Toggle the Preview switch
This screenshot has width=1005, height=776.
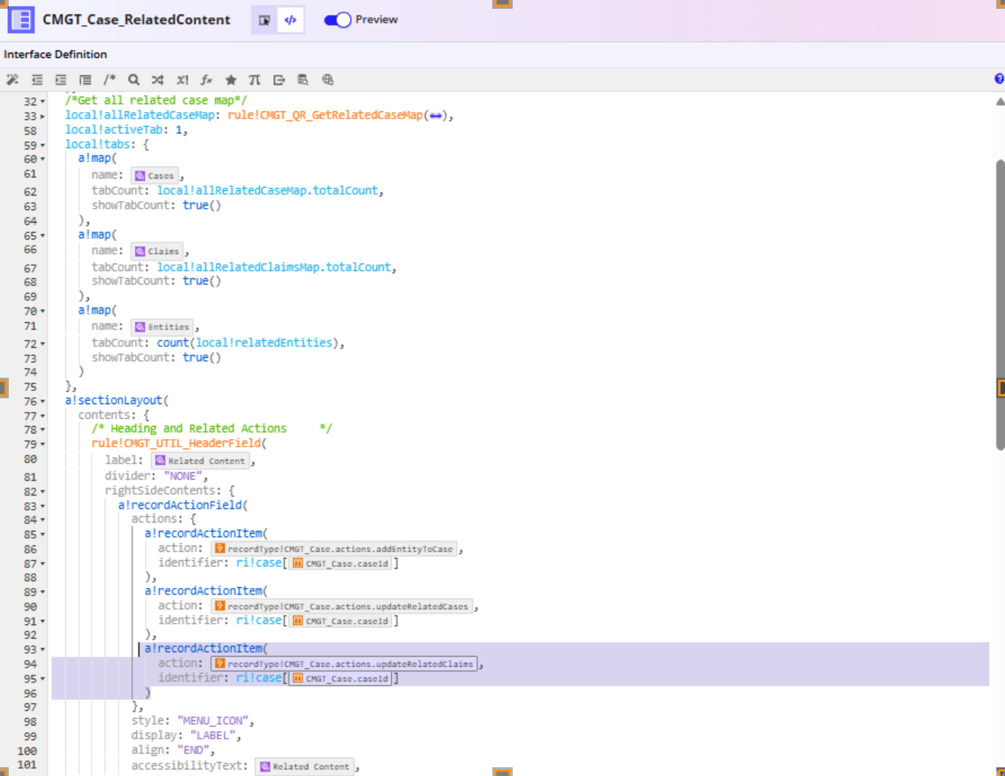point(338,20)
